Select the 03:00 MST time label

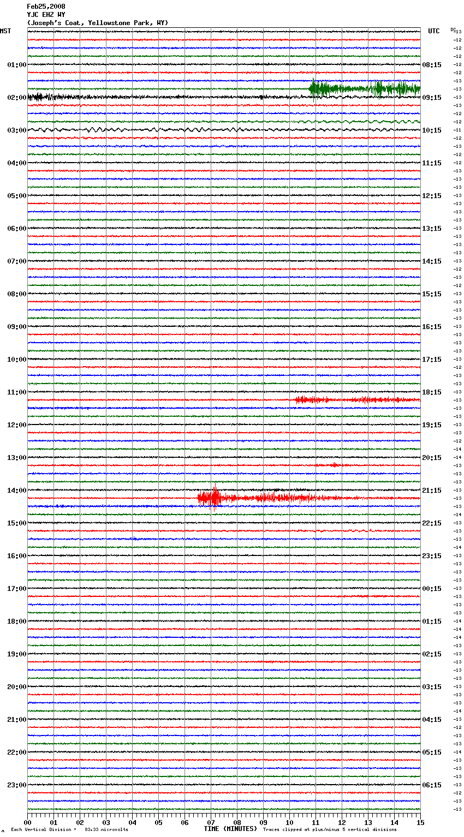click(x=17, y=130)
